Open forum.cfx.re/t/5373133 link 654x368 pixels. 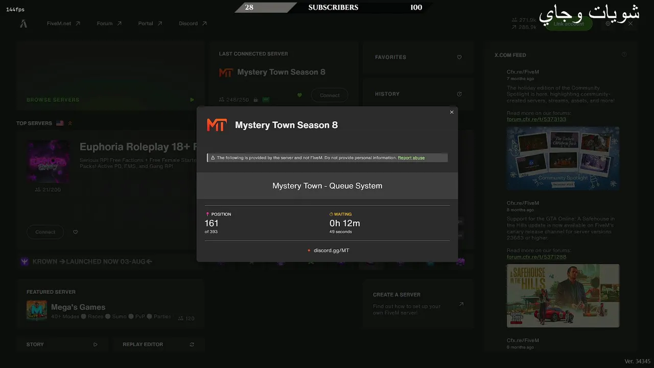pyautogui.click(x=536, y=120)
